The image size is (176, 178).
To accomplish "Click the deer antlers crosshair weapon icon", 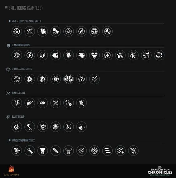I will 68,150.
